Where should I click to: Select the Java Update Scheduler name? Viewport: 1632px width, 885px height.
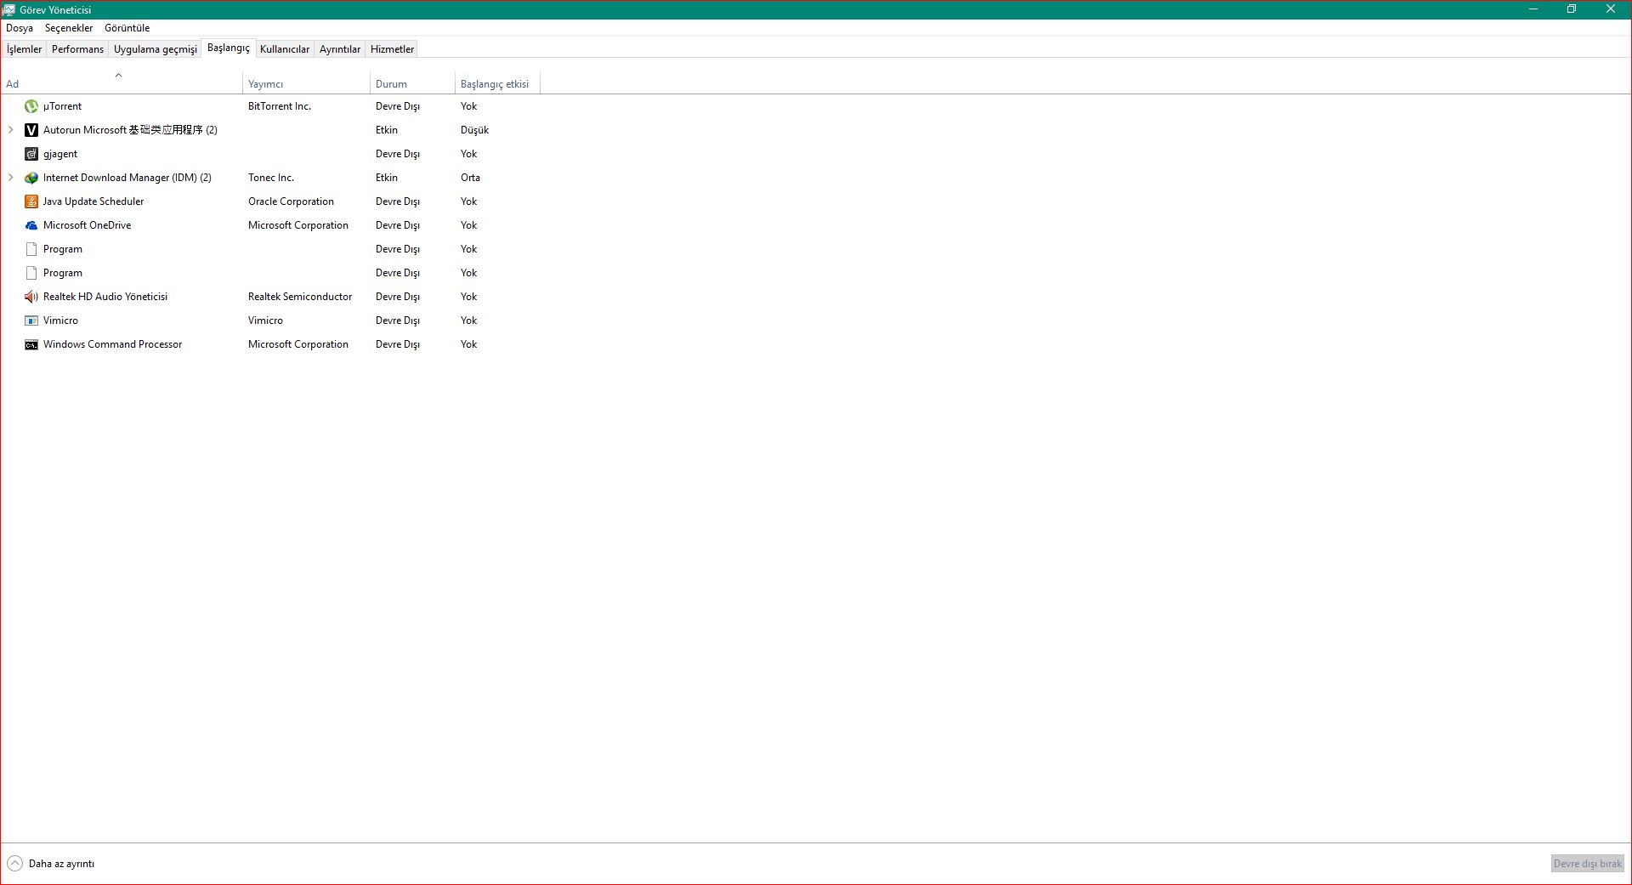[93, 201]
